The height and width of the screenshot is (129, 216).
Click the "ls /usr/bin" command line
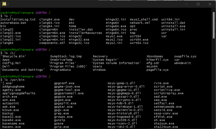[x=13, y=80]
